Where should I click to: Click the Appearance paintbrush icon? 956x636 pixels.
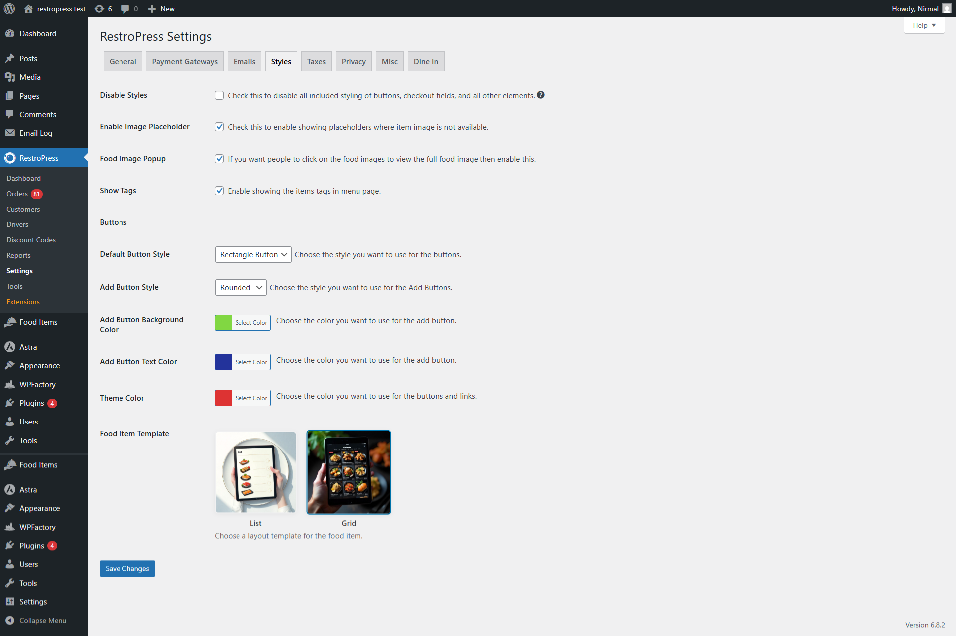[x=11, y=365]
